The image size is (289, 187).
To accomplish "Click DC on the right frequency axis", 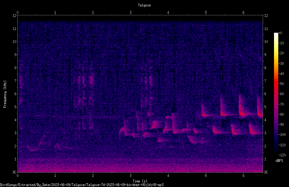I will click(x=266, y=172).
